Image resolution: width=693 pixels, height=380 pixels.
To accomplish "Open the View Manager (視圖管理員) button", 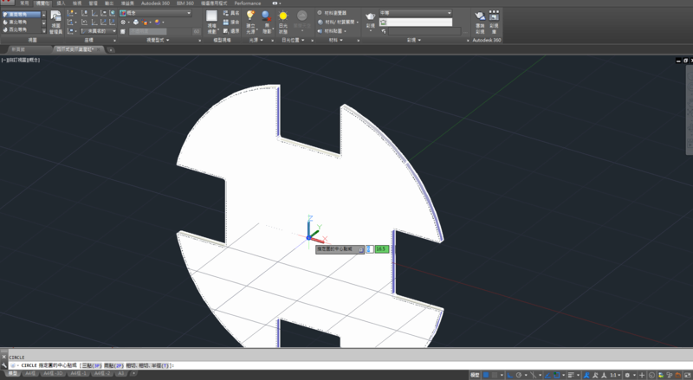I will 55,22.
